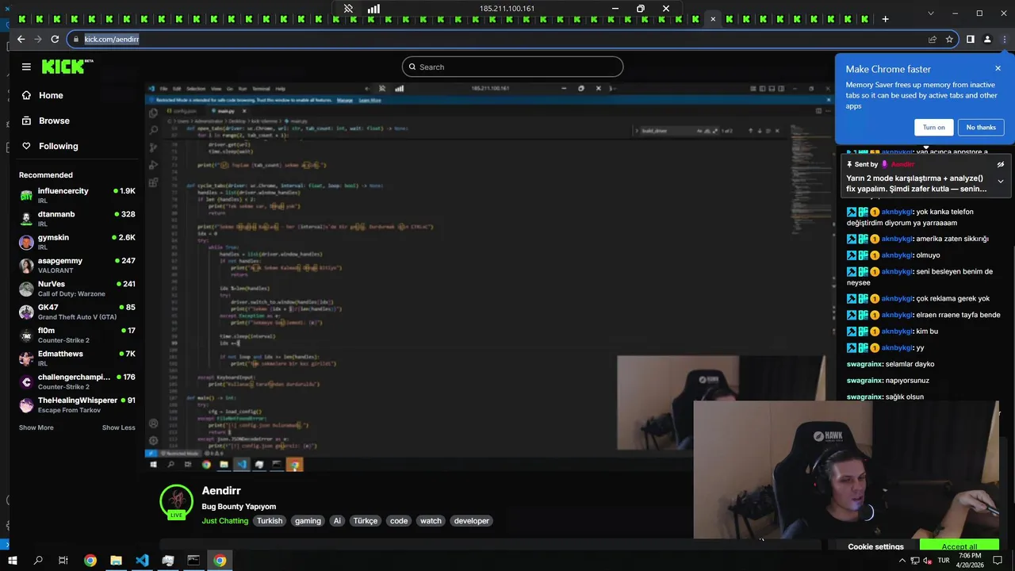Open Cookie settings
Viewport: 1015px width, 571px height.
pos(875,546)
